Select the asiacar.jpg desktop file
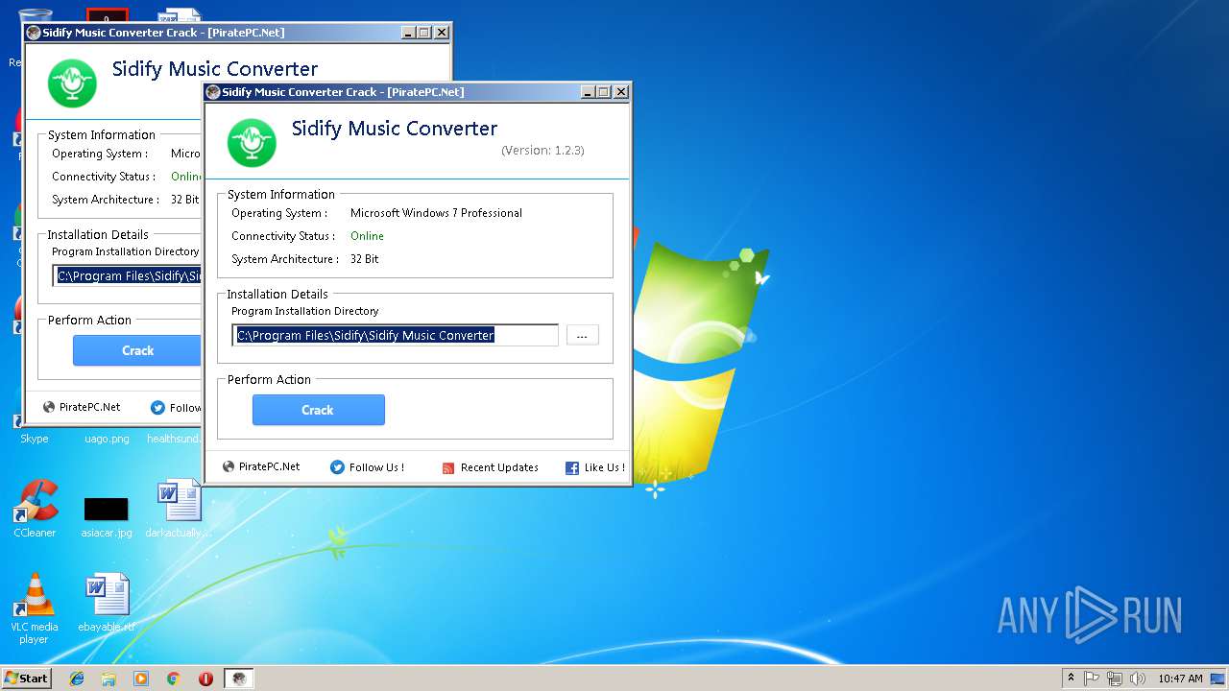Screen dimensions: 1229x691 click(x=106, y=515)
